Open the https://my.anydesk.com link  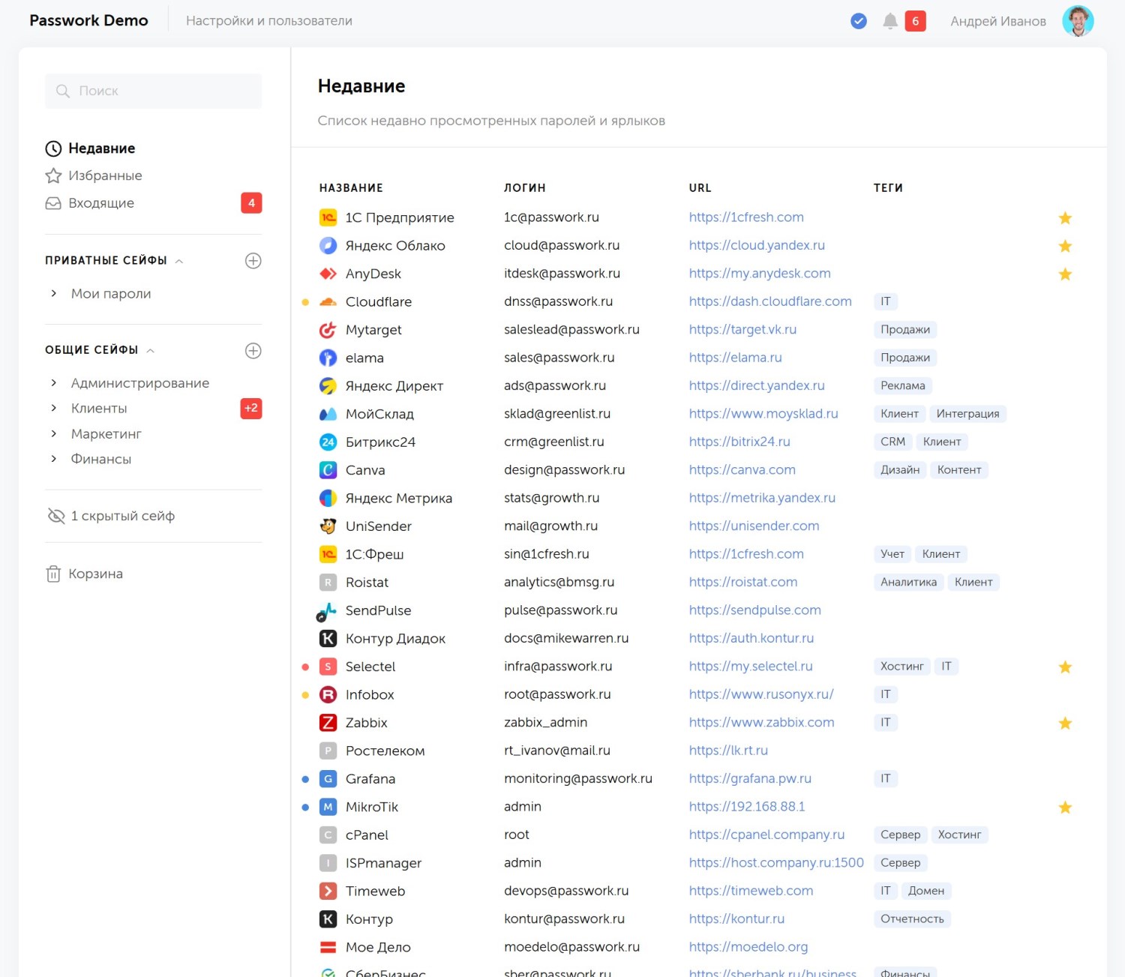[760, 274]
